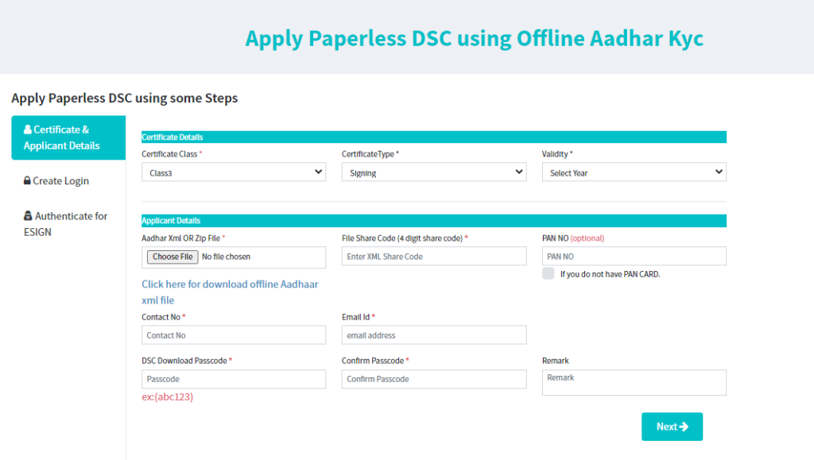Tick the 'do not have PAN CARD' checkbox
This screenshot has height=460, width=814.
click(x=548, y=273)
